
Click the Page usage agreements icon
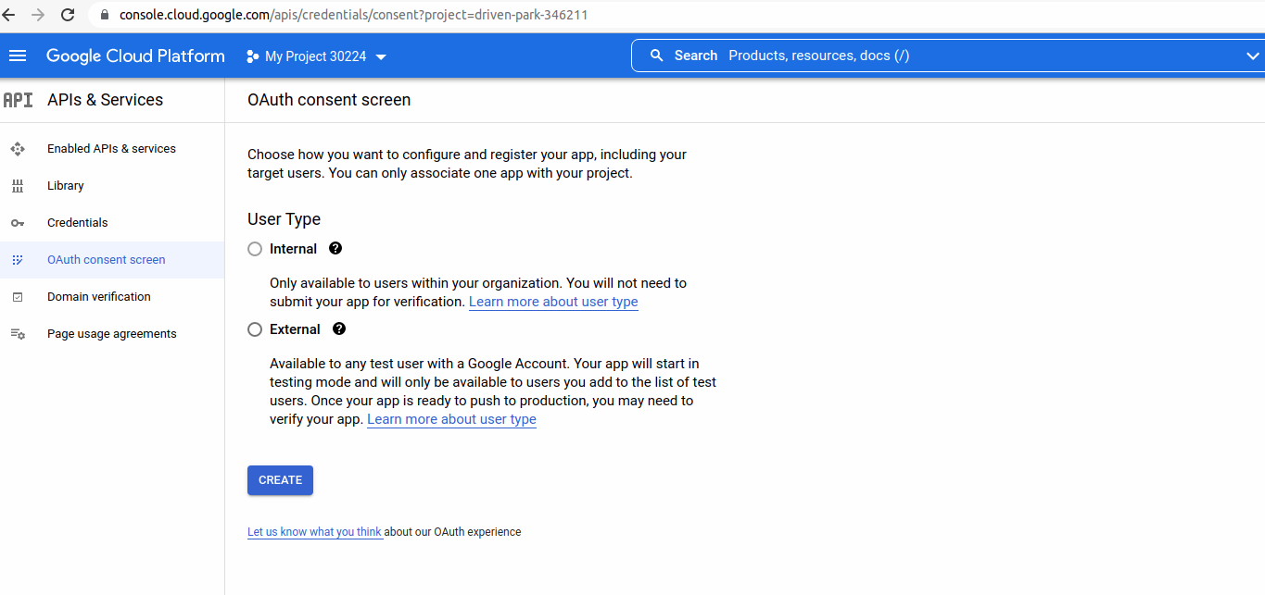(x=18, y=334)
